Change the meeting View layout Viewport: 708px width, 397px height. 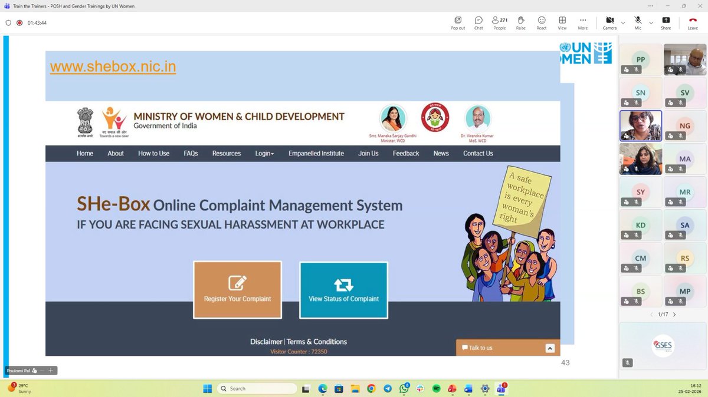pos(562,22)
